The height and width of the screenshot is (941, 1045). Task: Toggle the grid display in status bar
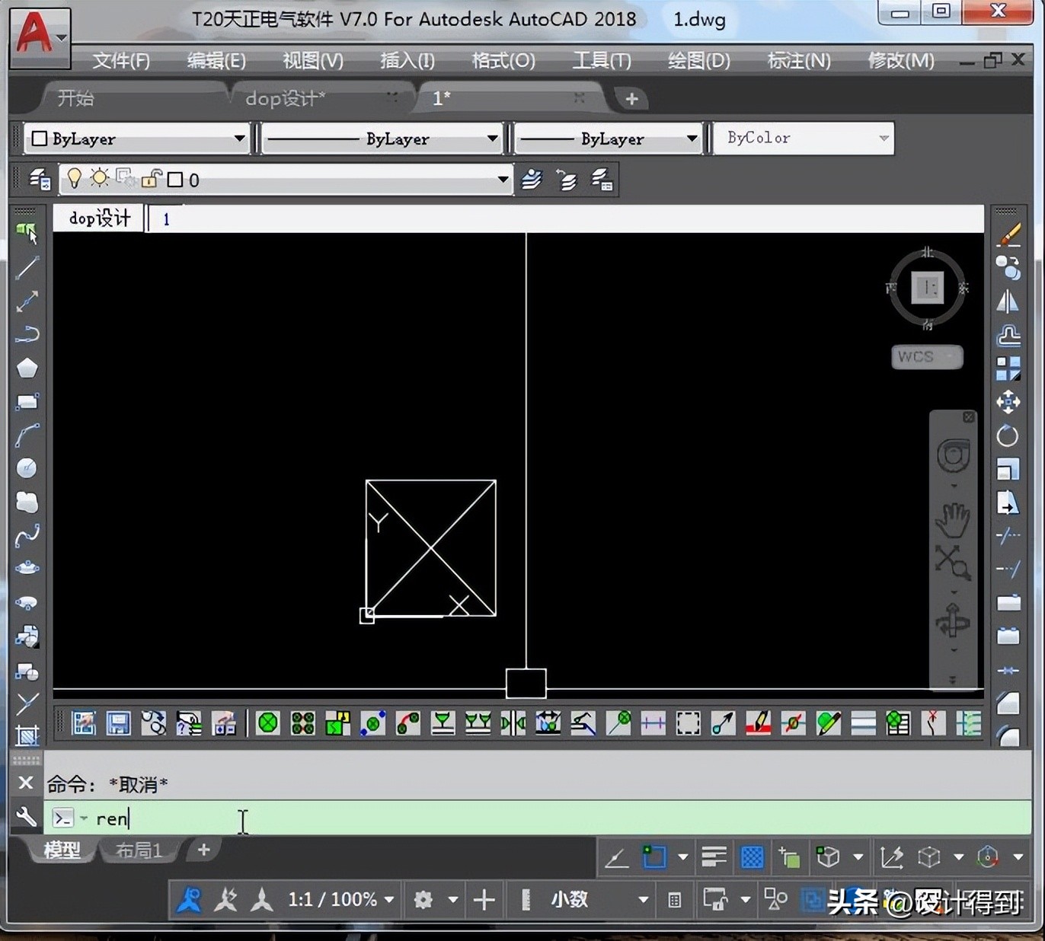(x=752, y=857)
